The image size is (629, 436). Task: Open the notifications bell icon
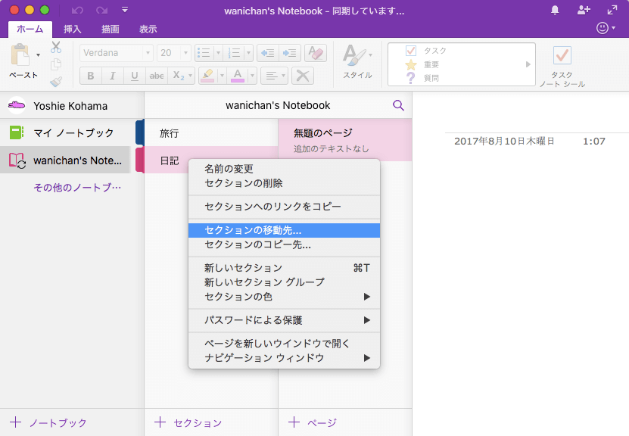pos(555,10)
